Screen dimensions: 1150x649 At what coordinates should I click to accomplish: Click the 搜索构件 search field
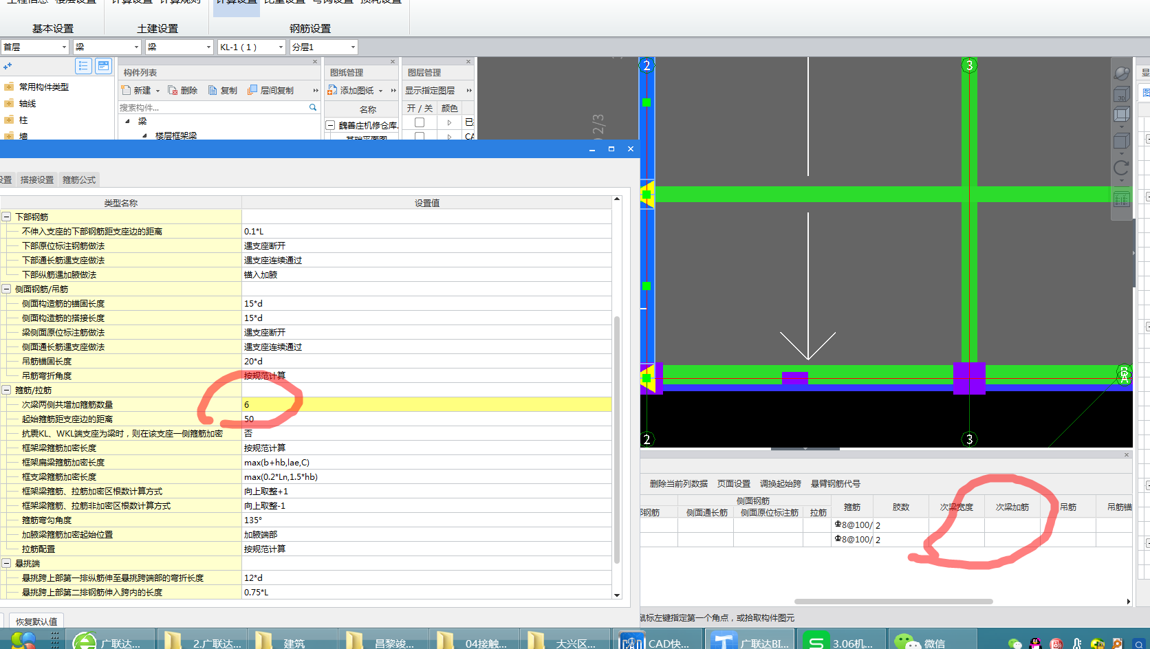click(213, 107)
